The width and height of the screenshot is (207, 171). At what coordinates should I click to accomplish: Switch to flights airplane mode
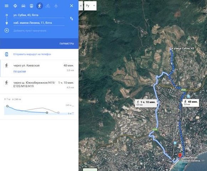pyautogui.click(x=56, y=6)
